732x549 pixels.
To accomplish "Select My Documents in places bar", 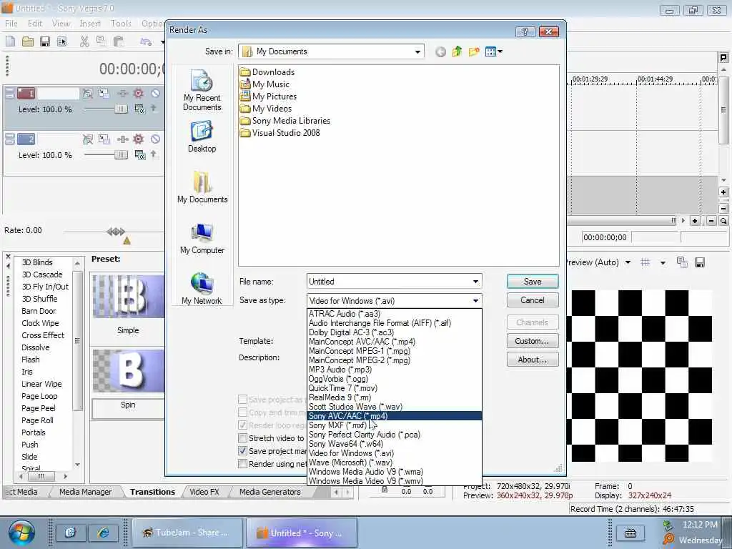I will click(x=202, y=187).
